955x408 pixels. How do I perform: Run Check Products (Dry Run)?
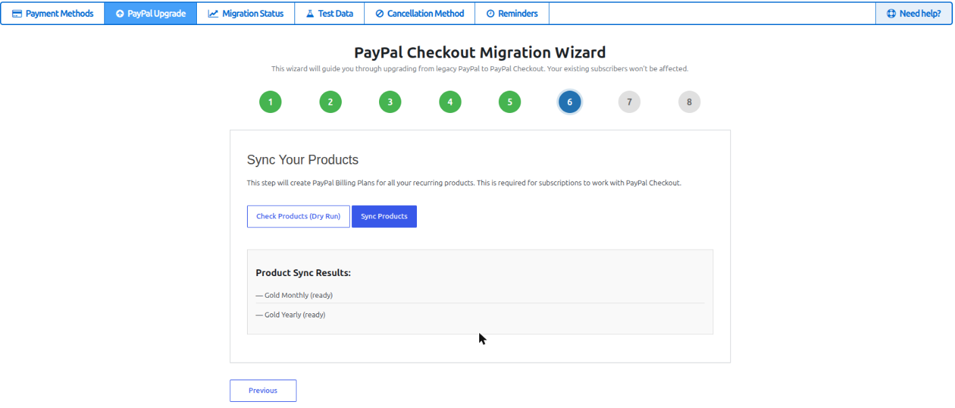click(298, 217)
